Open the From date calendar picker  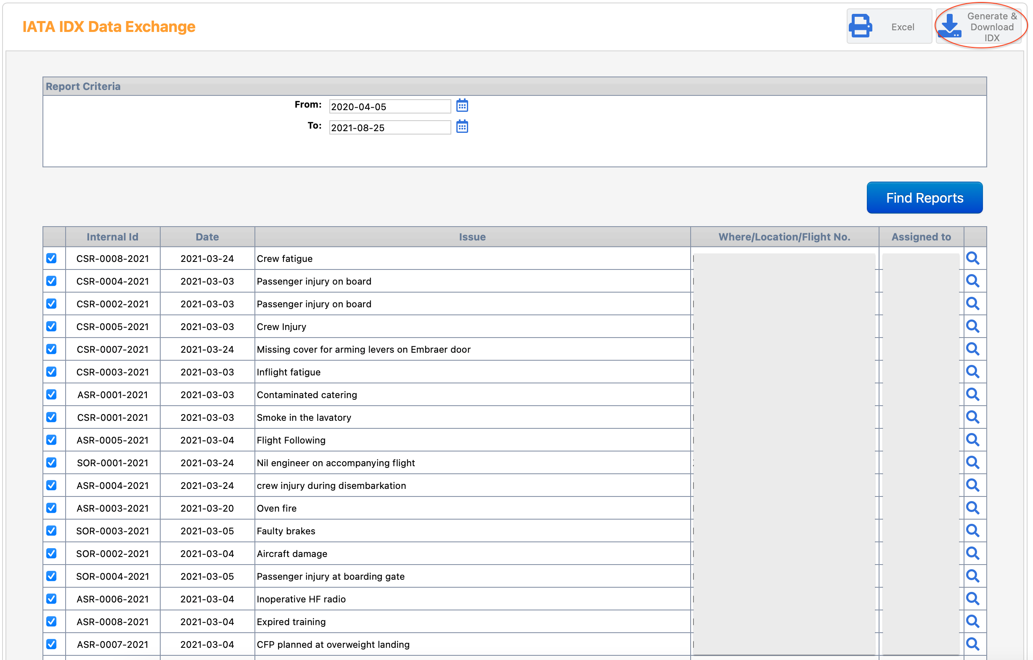462,106
